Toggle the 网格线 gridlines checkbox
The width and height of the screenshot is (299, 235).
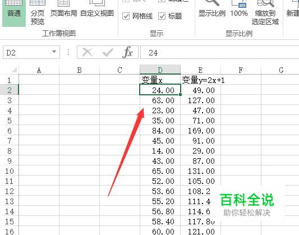tap(126, 16)
